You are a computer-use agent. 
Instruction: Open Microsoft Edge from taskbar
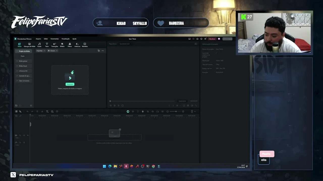[110, 166]
